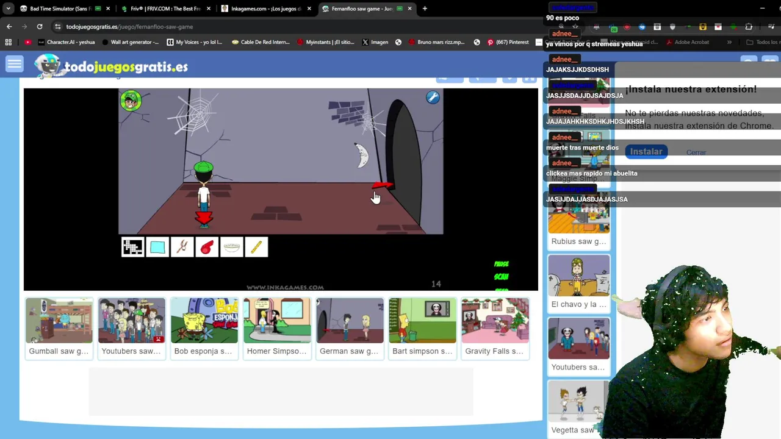Open site info icon in address bar

coord(58,27)
